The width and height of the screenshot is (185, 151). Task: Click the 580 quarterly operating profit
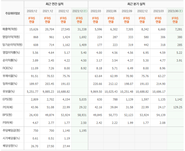point(146,37)
